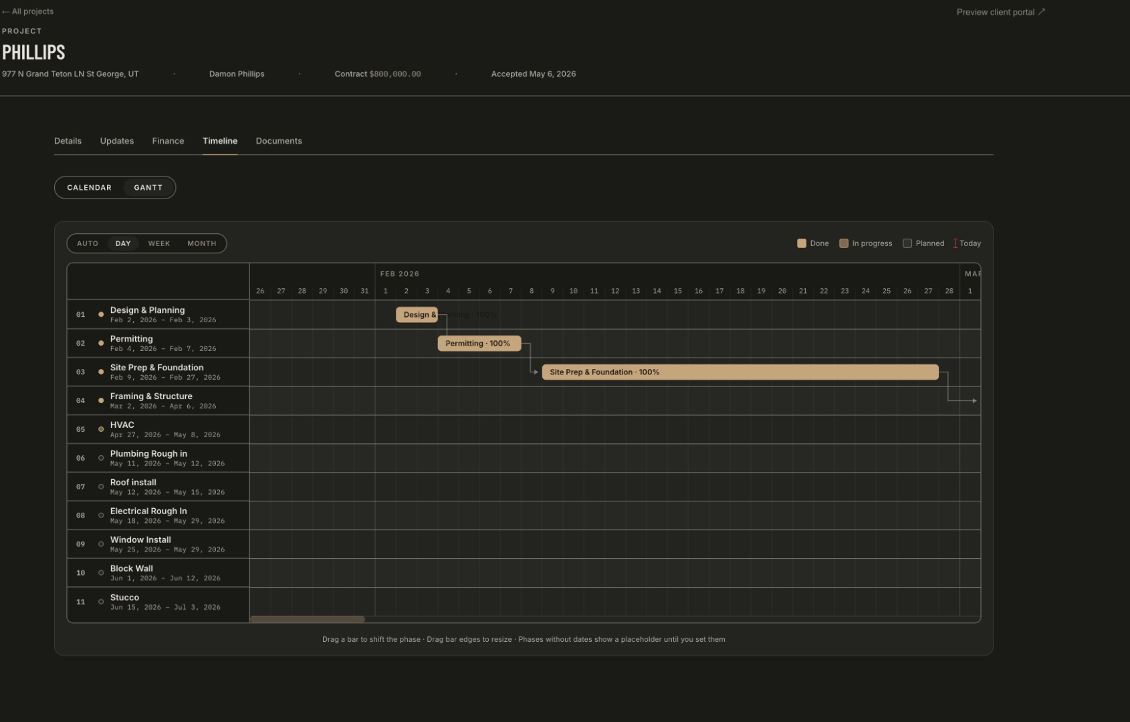
Task: Click client name Damon Phillips
Action: (x=237, y=74)
